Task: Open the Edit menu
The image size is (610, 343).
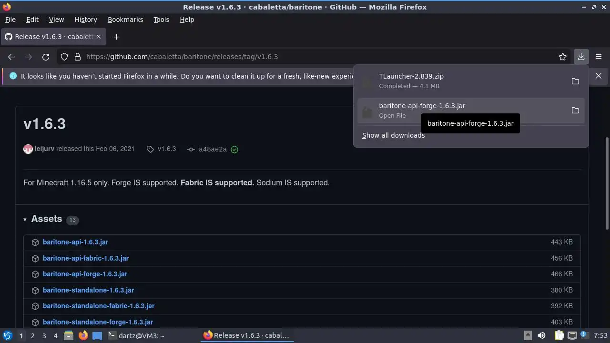Action: (x=32, y=20)
